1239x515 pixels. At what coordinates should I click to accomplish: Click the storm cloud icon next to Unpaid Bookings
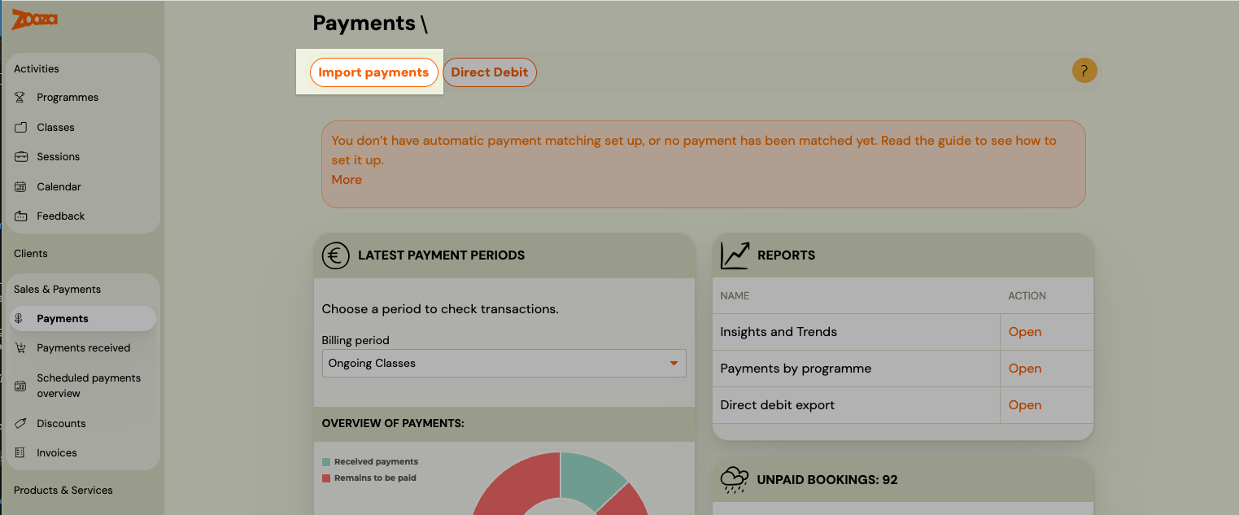[x=735, y=480]
